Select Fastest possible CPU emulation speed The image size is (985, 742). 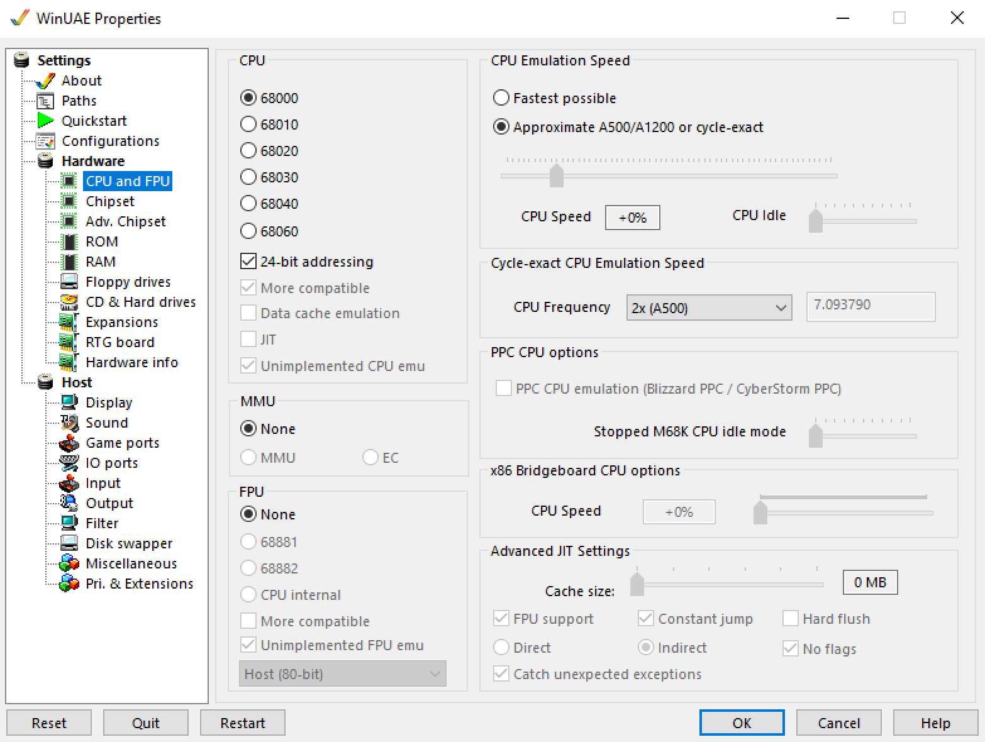tap(501, 98)
